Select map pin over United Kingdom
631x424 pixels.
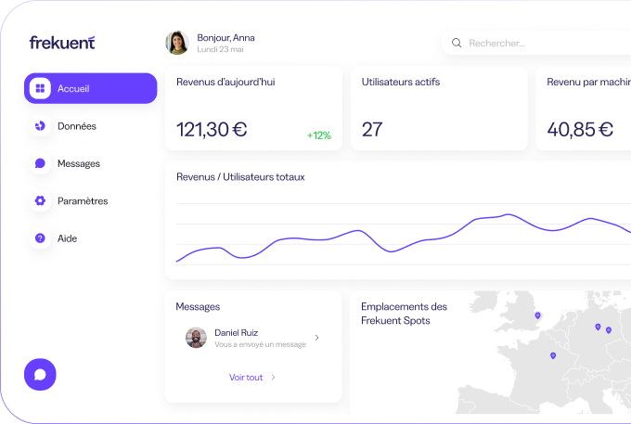pos(537,315)
